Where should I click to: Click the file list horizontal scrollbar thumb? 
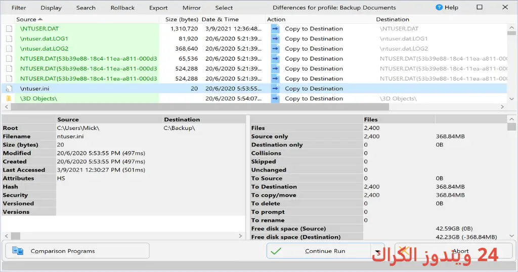coord(200,107)
